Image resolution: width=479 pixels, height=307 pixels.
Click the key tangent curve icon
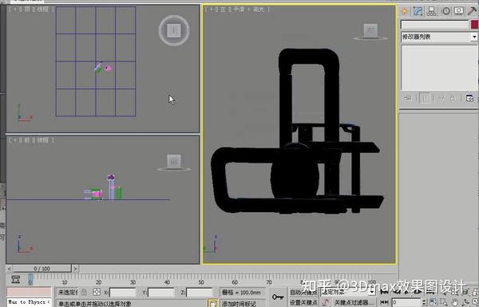pos(326,303)
